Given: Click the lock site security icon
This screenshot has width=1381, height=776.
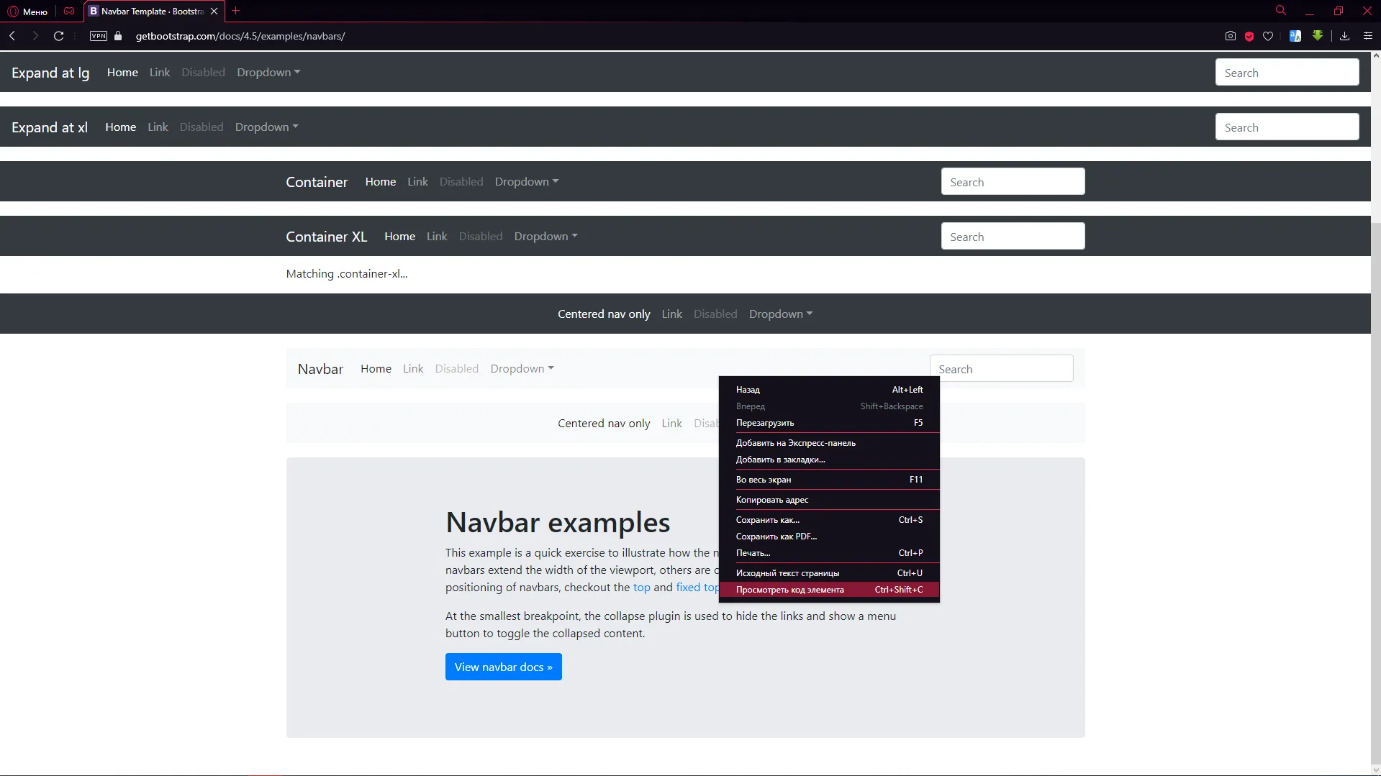Looking at the screenshot, I should 118,36.
